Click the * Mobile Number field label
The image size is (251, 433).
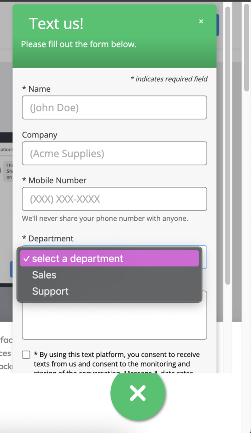[54, 180]
